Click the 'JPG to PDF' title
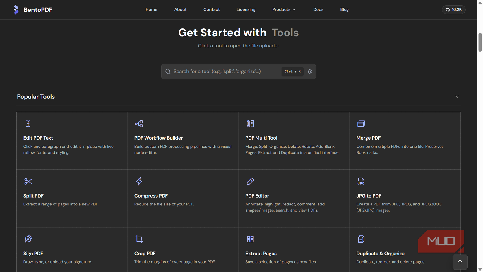 click(x=369, y=196)
